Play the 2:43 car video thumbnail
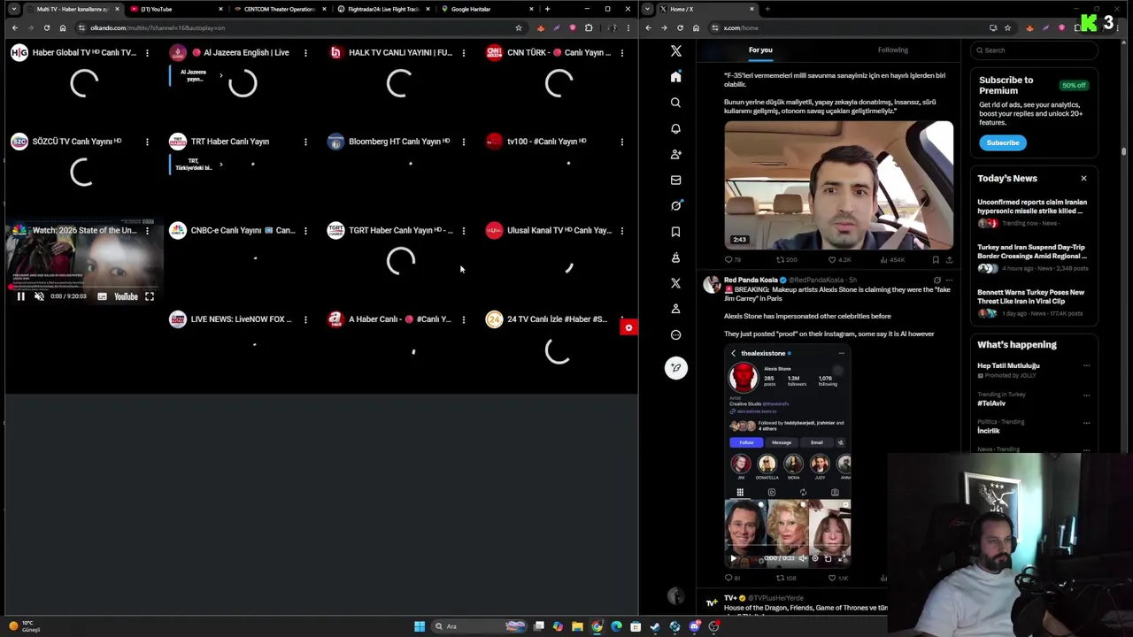Viewport: 1133px width, 637px height. (839, 185)
